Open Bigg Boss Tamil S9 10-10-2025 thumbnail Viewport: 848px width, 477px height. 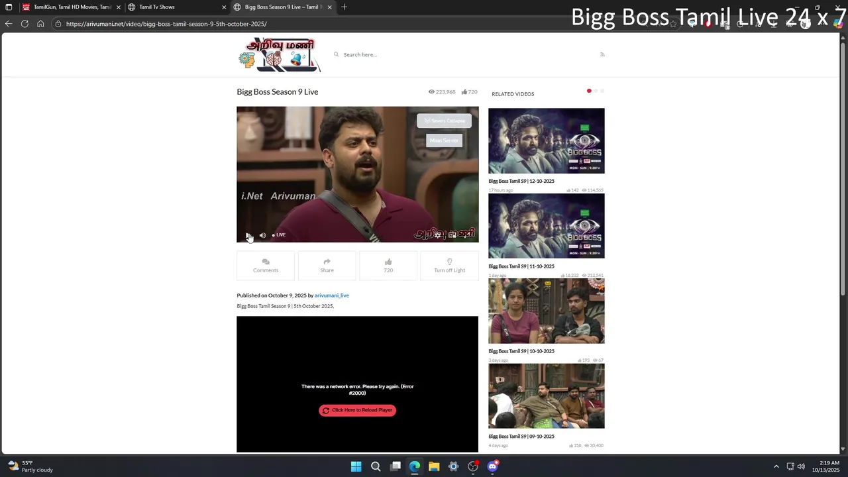click(x=547, y=311)
